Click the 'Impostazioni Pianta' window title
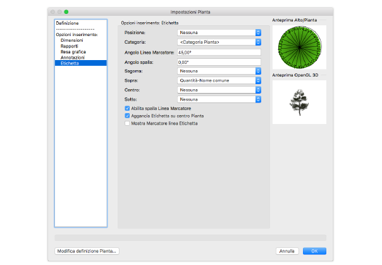 click(190, 12)
